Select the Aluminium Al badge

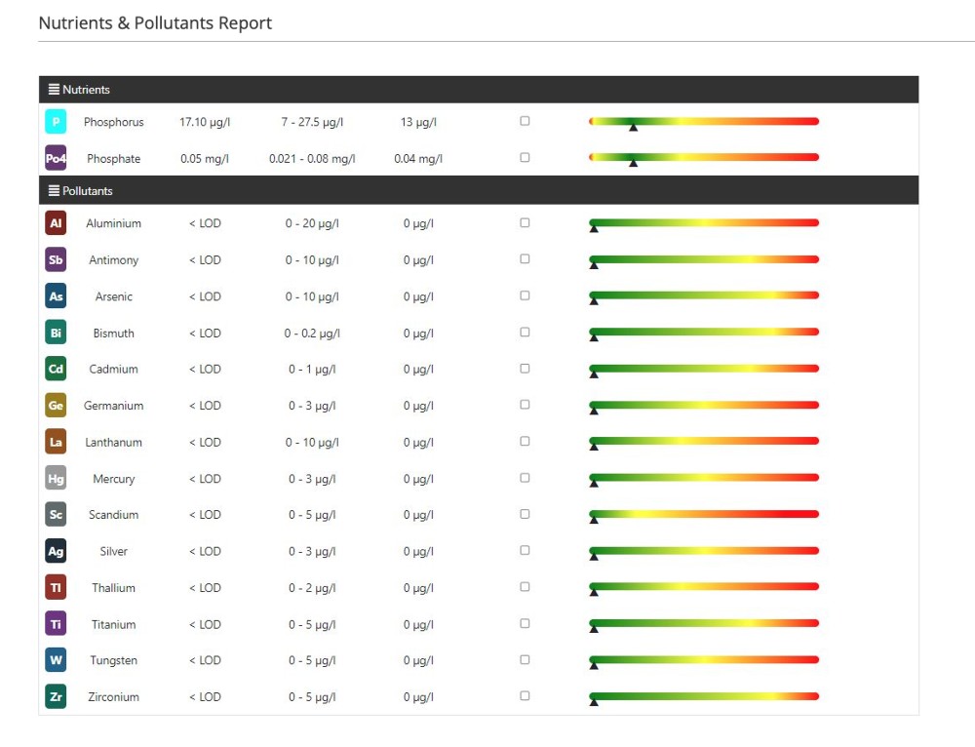pyautogui.click(x=56, y=222)
